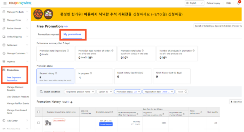
Task: Select the Reject history status card
Action: [133, 76]
